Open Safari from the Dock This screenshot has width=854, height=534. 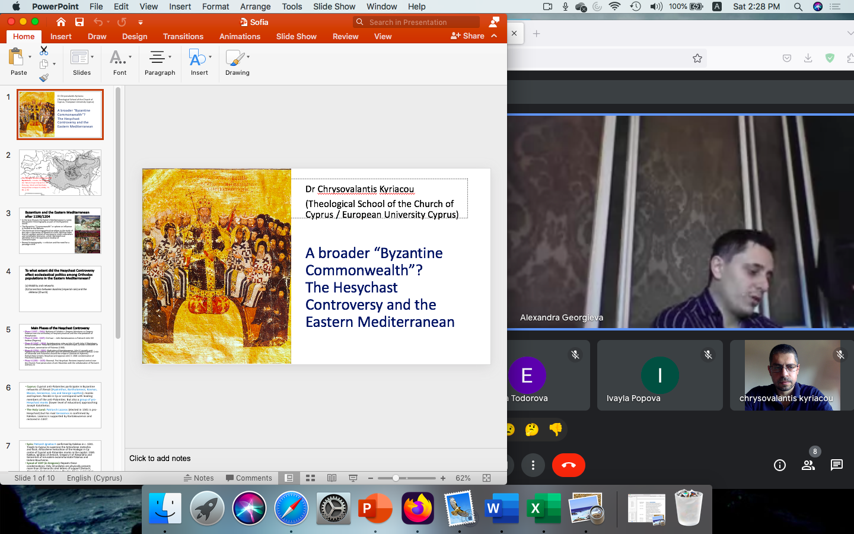point(291,508)
